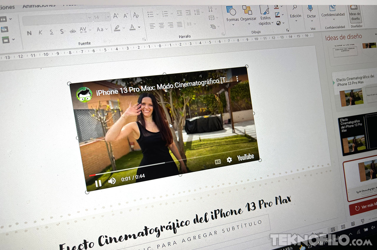The height and width of the screenshot is (250, 377).
Task: Open Edición menu
Action: (295, 14)
